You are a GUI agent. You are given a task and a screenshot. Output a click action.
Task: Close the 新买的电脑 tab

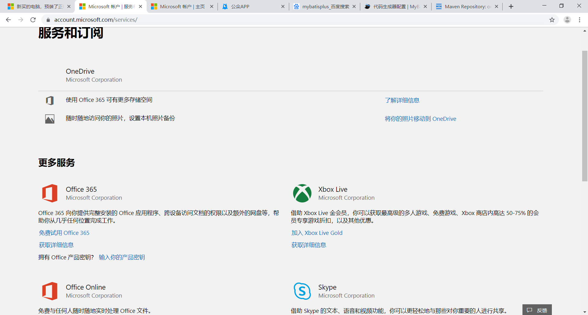69,6
